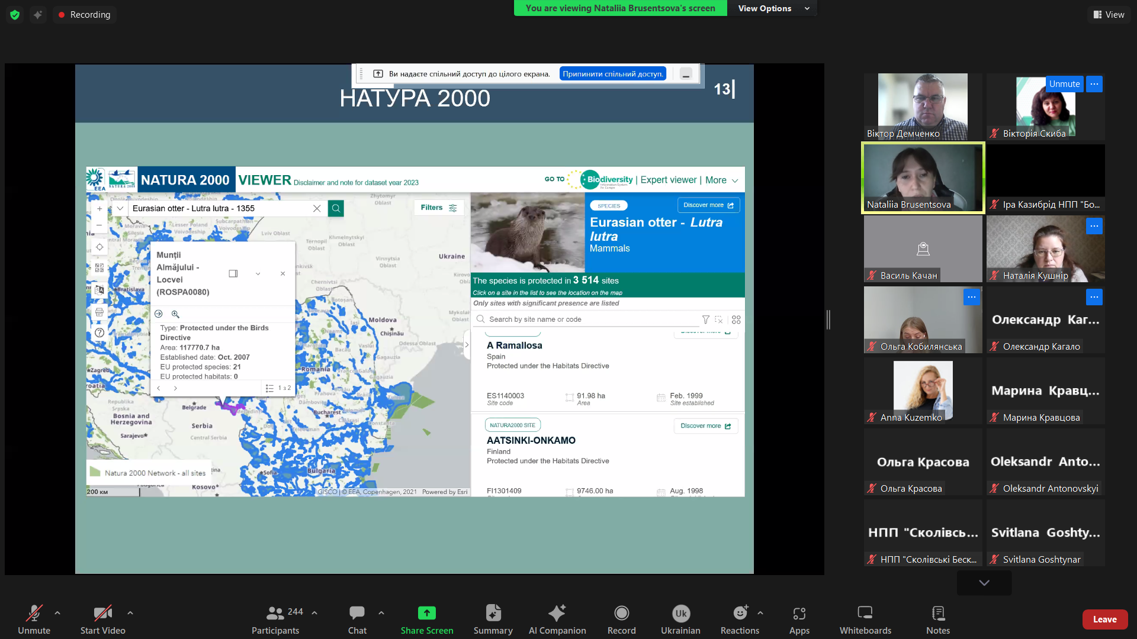Screen dimensions: 1137x639
Task: Open the View menu in the top-right corner
Action: [1109, 14]
